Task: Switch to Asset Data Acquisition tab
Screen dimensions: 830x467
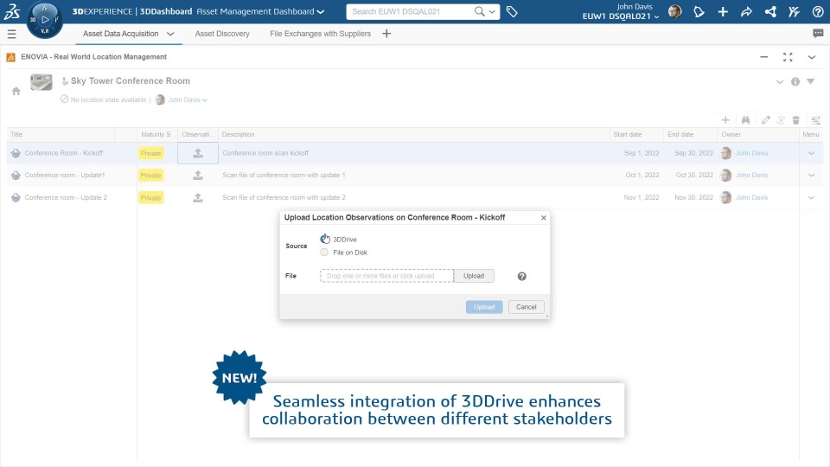Action: coord(121,34)
